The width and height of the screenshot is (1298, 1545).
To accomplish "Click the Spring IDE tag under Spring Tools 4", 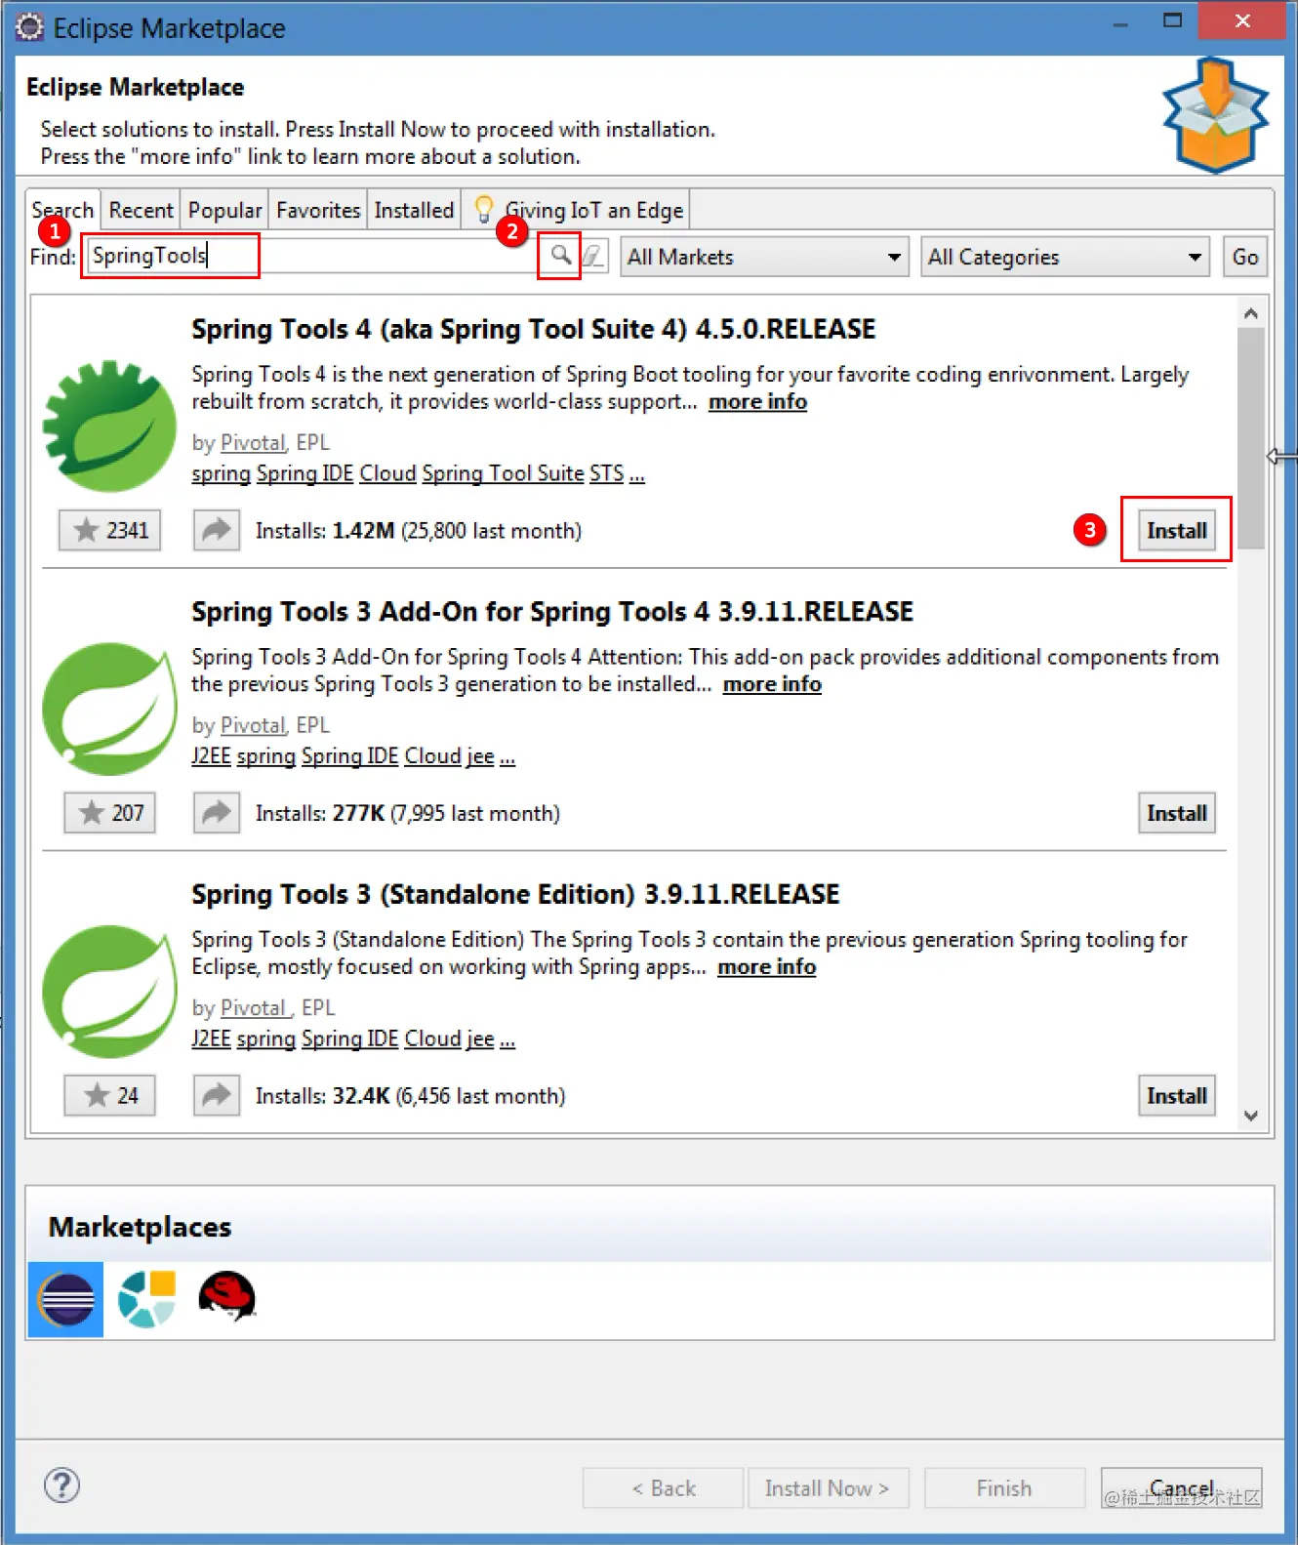I will (304, 473).
